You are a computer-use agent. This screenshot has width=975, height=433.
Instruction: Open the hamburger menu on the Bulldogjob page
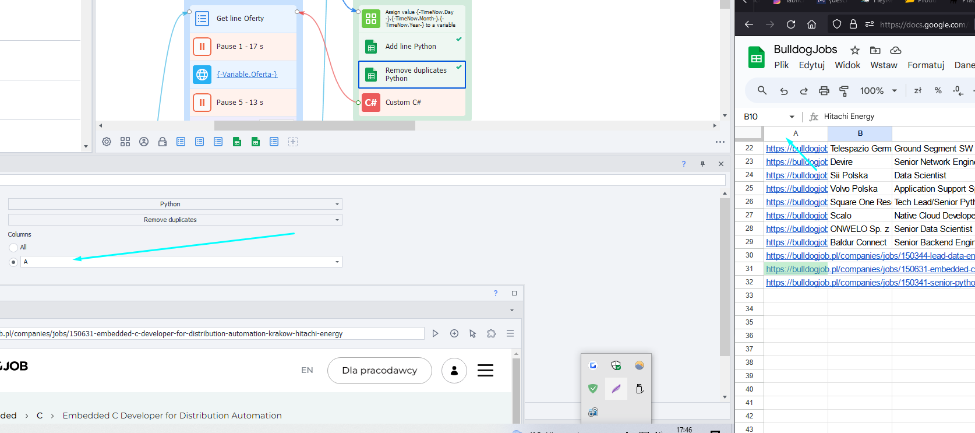tap(486, 371)
